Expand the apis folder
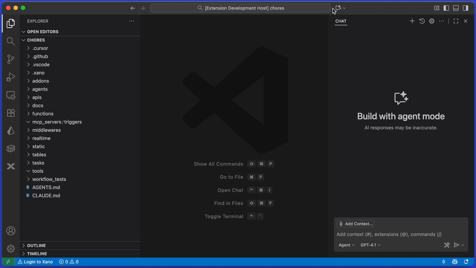The height and width of the screenshot is (268, 476). click(x=80, y=97)
